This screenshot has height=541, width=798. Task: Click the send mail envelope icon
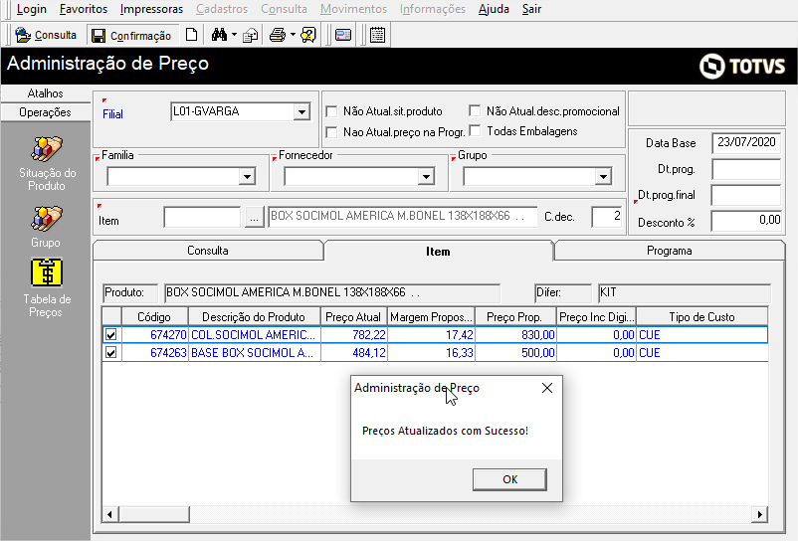(x=250, y=35)
